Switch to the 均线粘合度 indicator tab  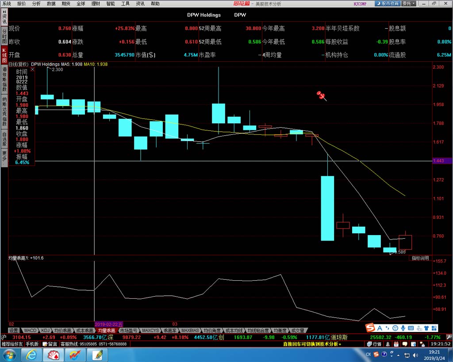pos(258,330)
